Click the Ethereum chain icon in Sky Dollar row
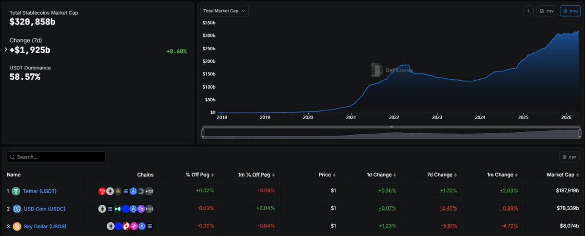This screenshot has width=585, height=236. coord(111,226)
